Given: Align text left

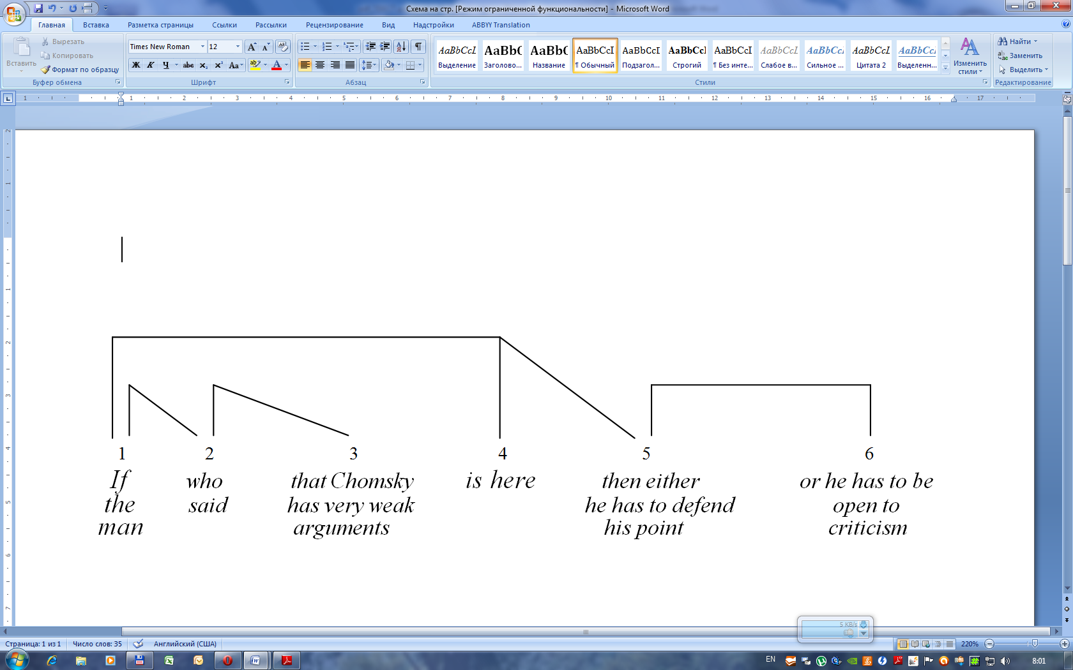Looking at the screenshot, I should [x=305, y=65].
